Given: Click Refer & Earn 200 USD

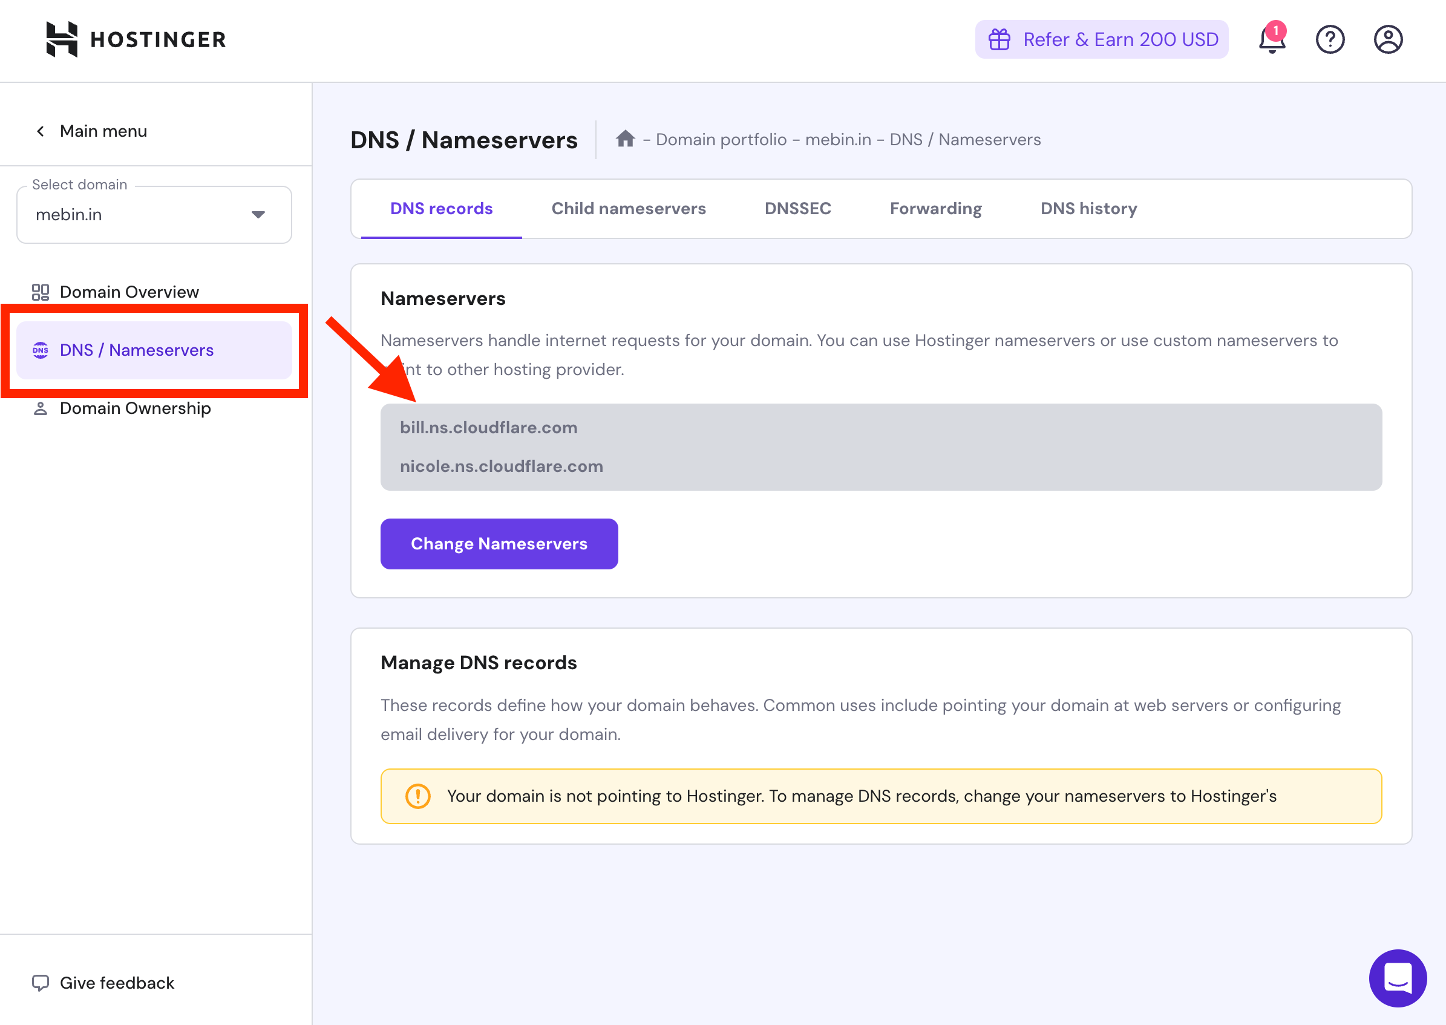Looking at the screenshot, I should 1120,40.
